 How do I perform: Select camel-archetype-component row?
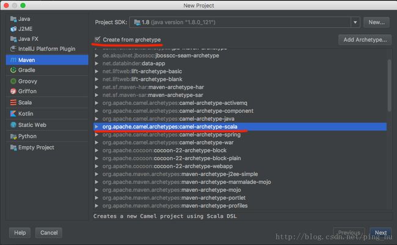(240, 111)
